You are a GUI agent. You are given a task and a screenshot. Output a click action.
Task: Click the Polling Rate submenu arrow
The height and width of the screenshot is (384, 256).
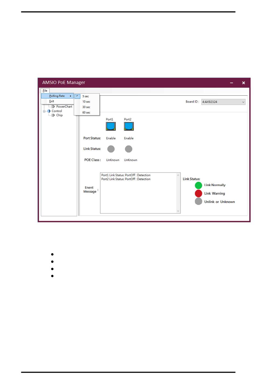71,96
